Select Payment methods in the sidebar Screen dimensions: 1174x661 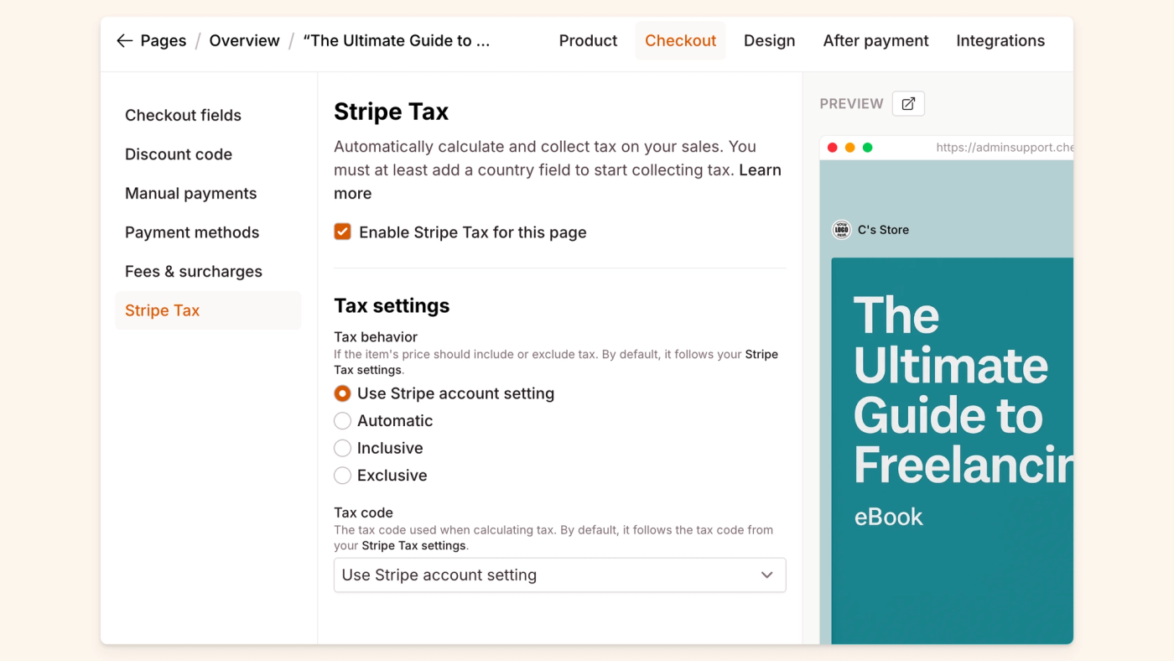coord(192,232)
